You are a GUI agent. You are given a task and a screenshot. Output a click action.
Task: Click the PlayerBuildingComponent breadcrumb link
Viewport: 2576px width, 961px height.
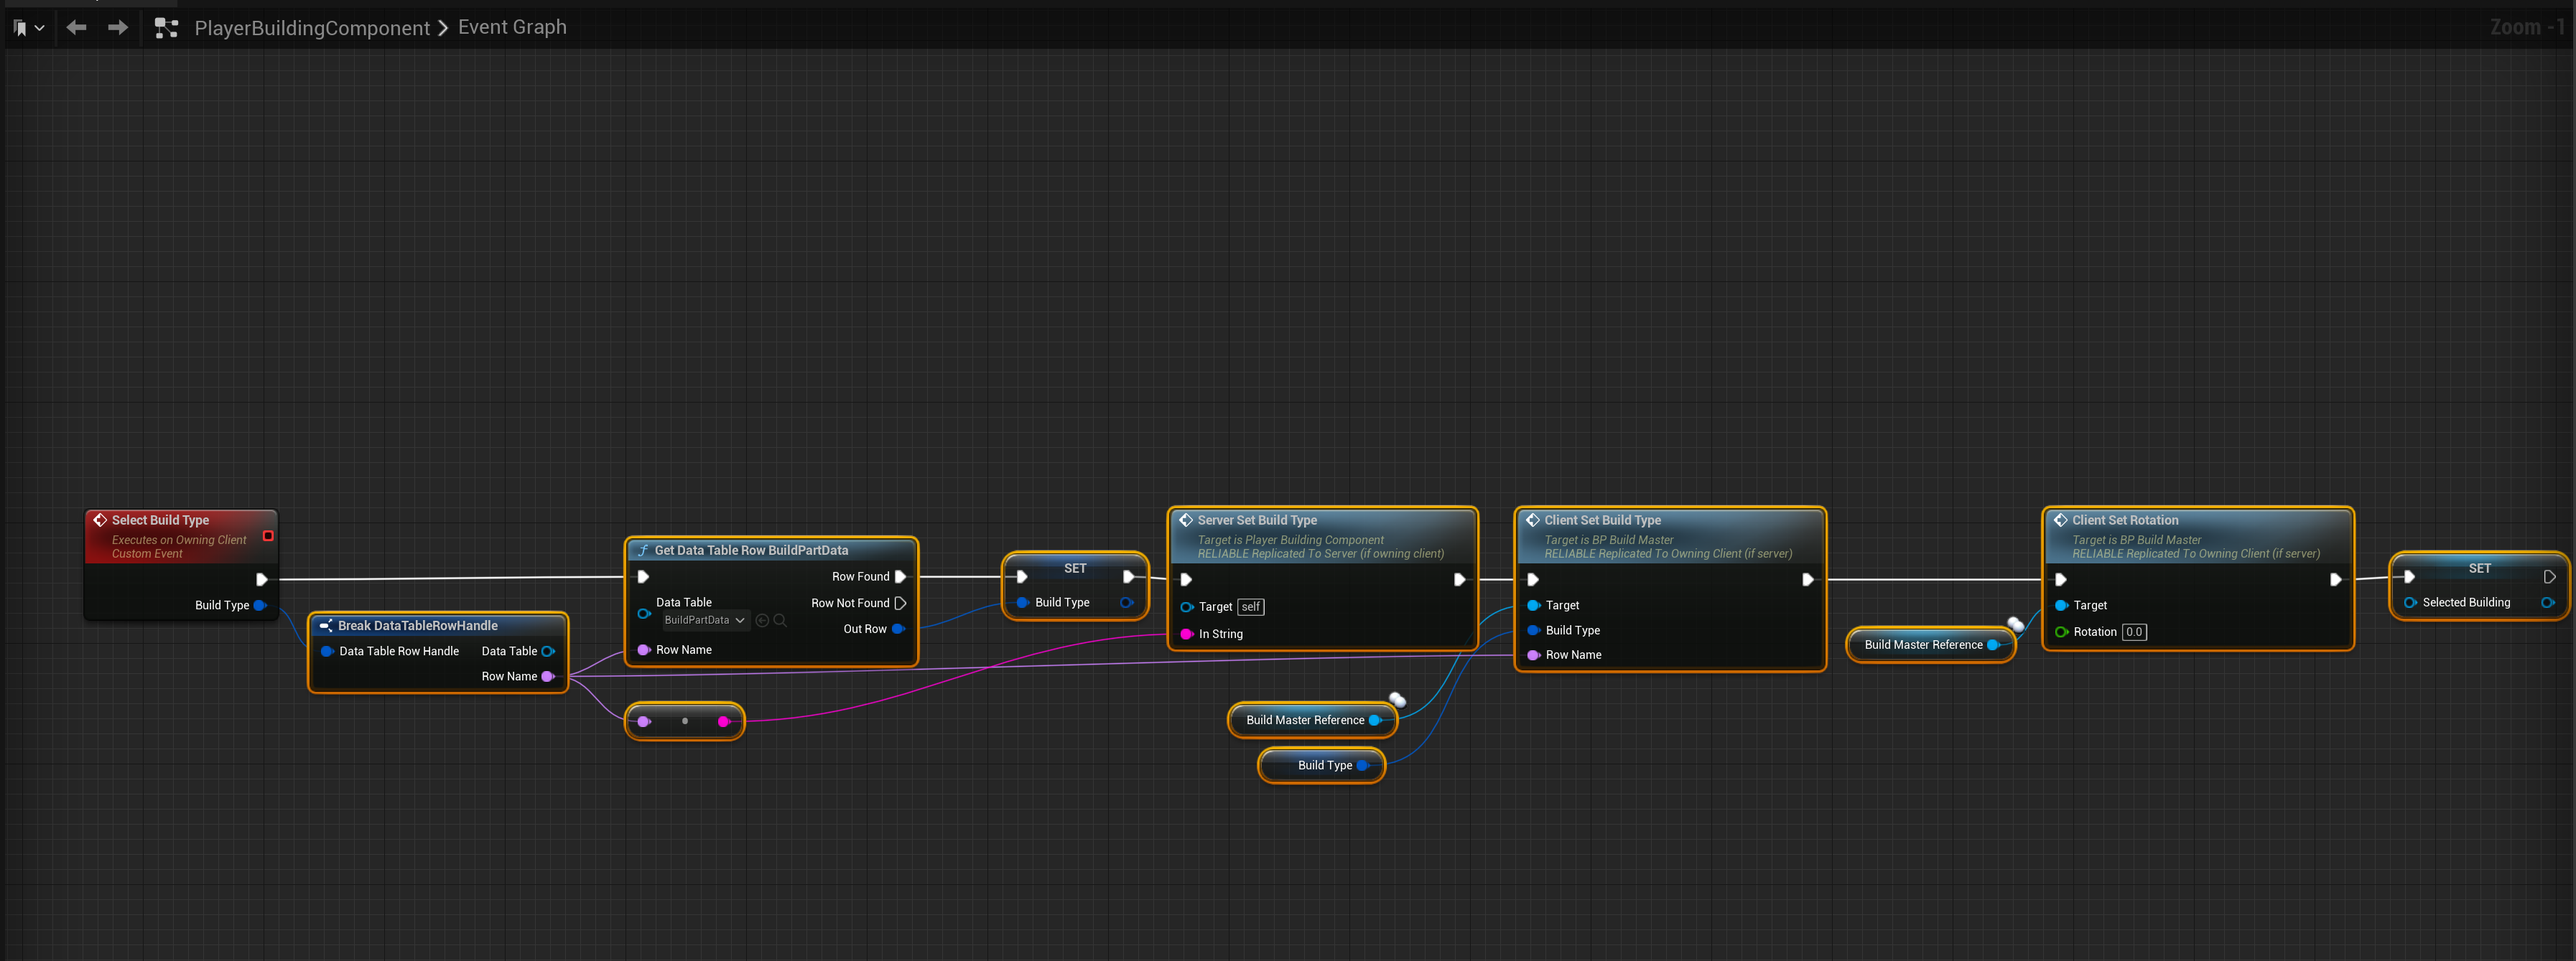click(x=311, y=28)
